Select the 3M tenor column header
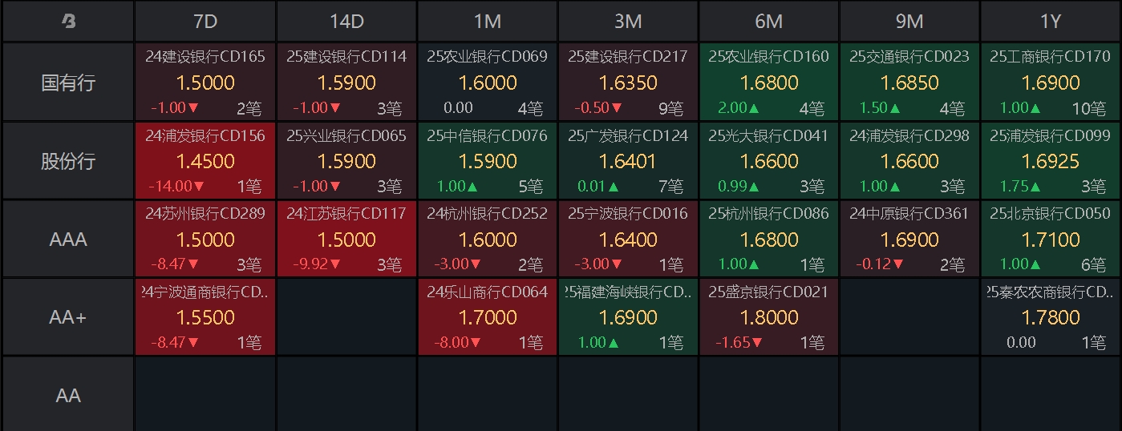This screenshot has width=1122, height=431. [628, 22]
